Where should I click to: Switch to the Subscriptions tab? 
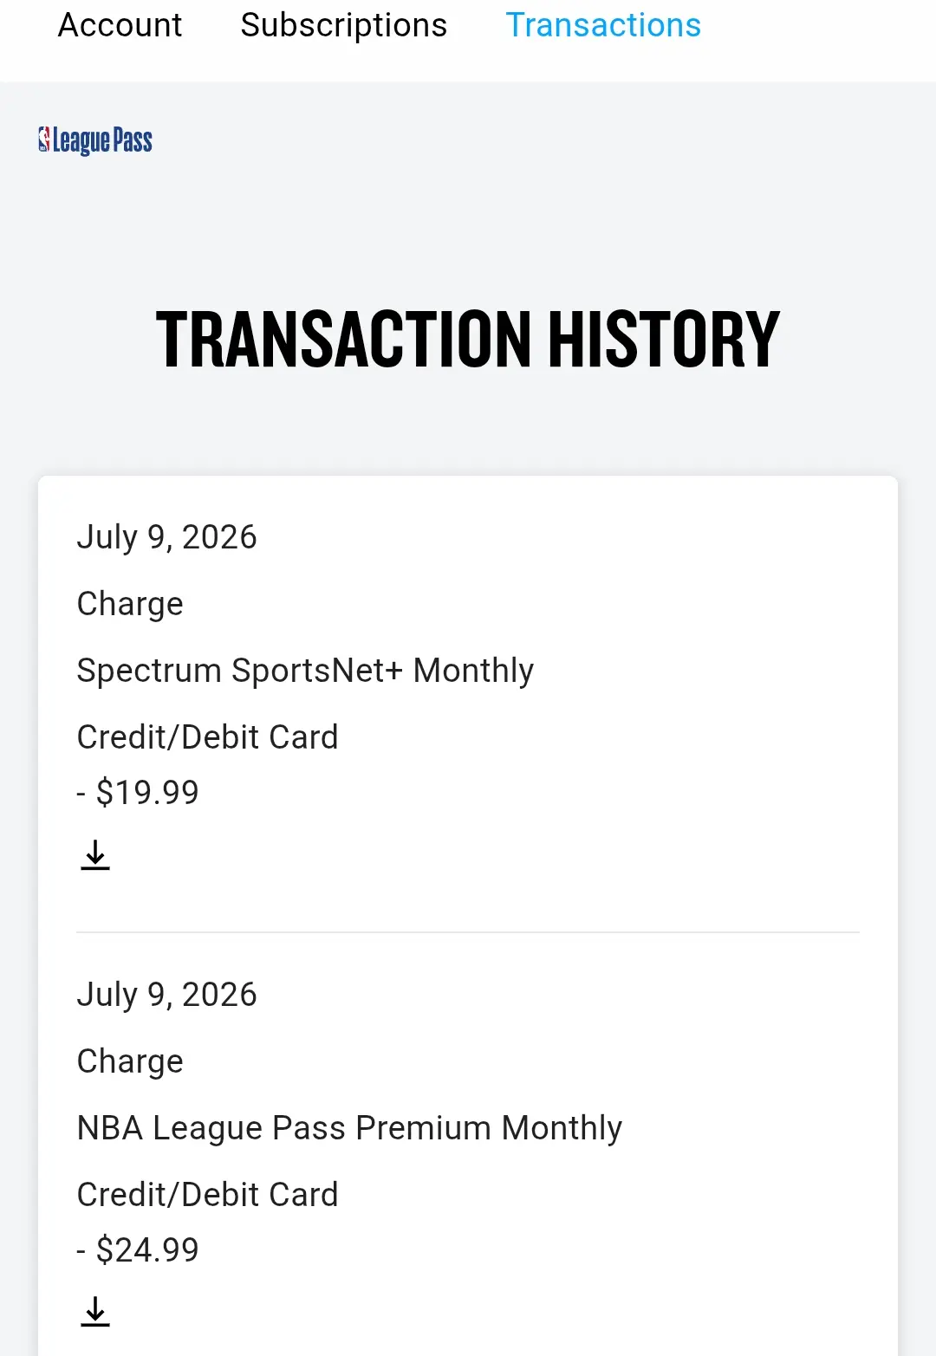[x=344, y=25]
